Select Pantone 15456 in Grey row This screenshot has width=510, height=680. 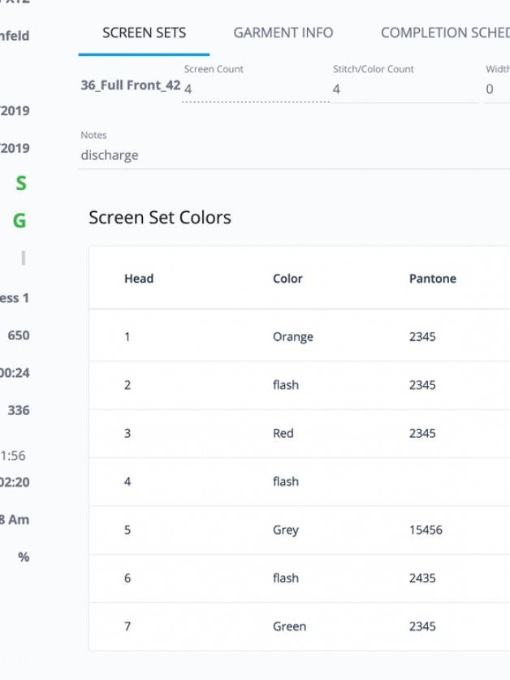[x=426, y=530]
